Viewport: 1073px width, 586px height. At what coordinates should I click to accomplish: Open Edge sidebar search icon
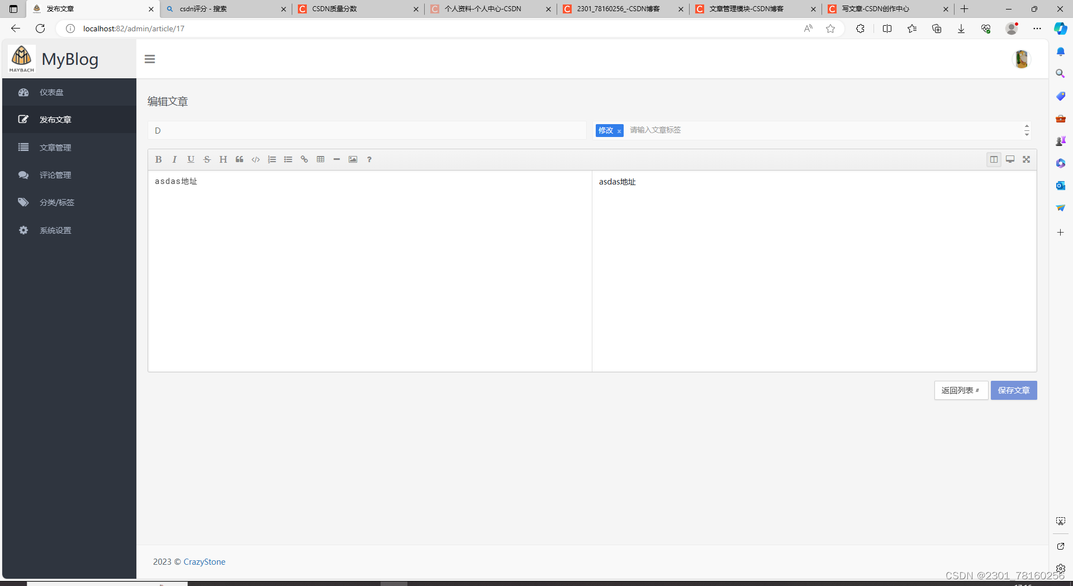[1060, 73]
